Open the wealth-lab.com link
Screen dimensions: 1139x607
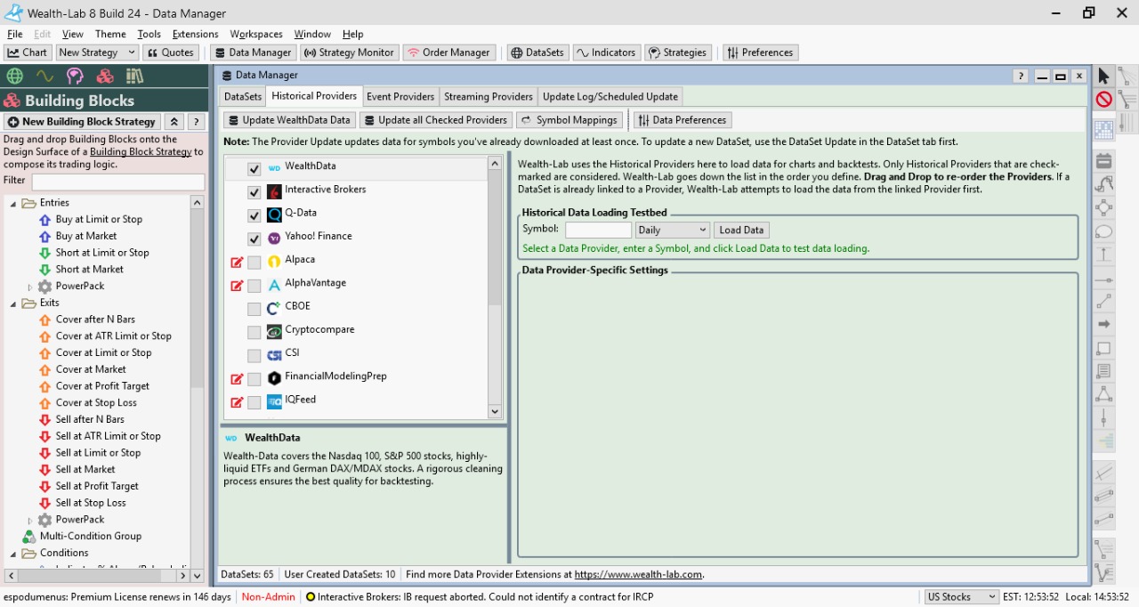(x=638, y=575)
